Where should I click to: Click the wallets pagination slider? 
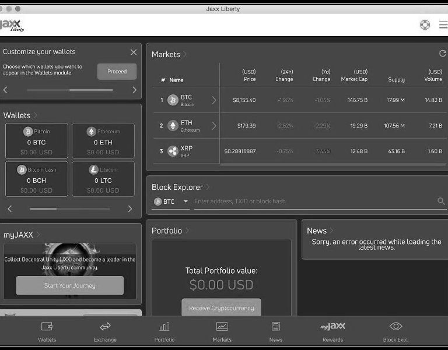point(70,209)
